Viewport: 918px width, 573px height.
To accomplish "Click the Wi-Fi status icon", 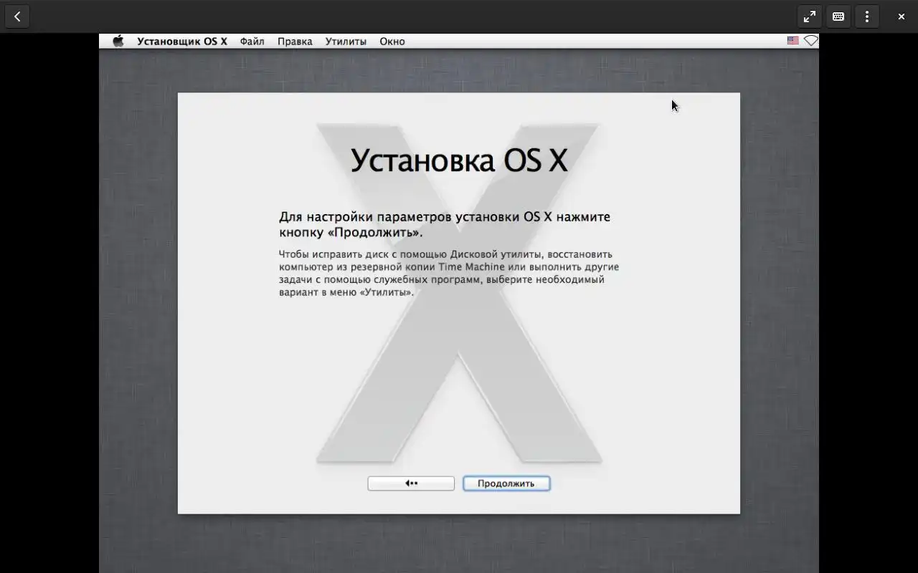I will click(810, 41).
